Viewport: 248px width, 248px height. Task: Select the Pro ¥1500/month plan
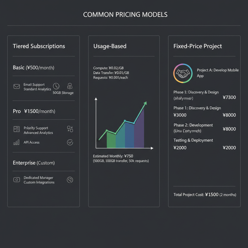point(34,111)
